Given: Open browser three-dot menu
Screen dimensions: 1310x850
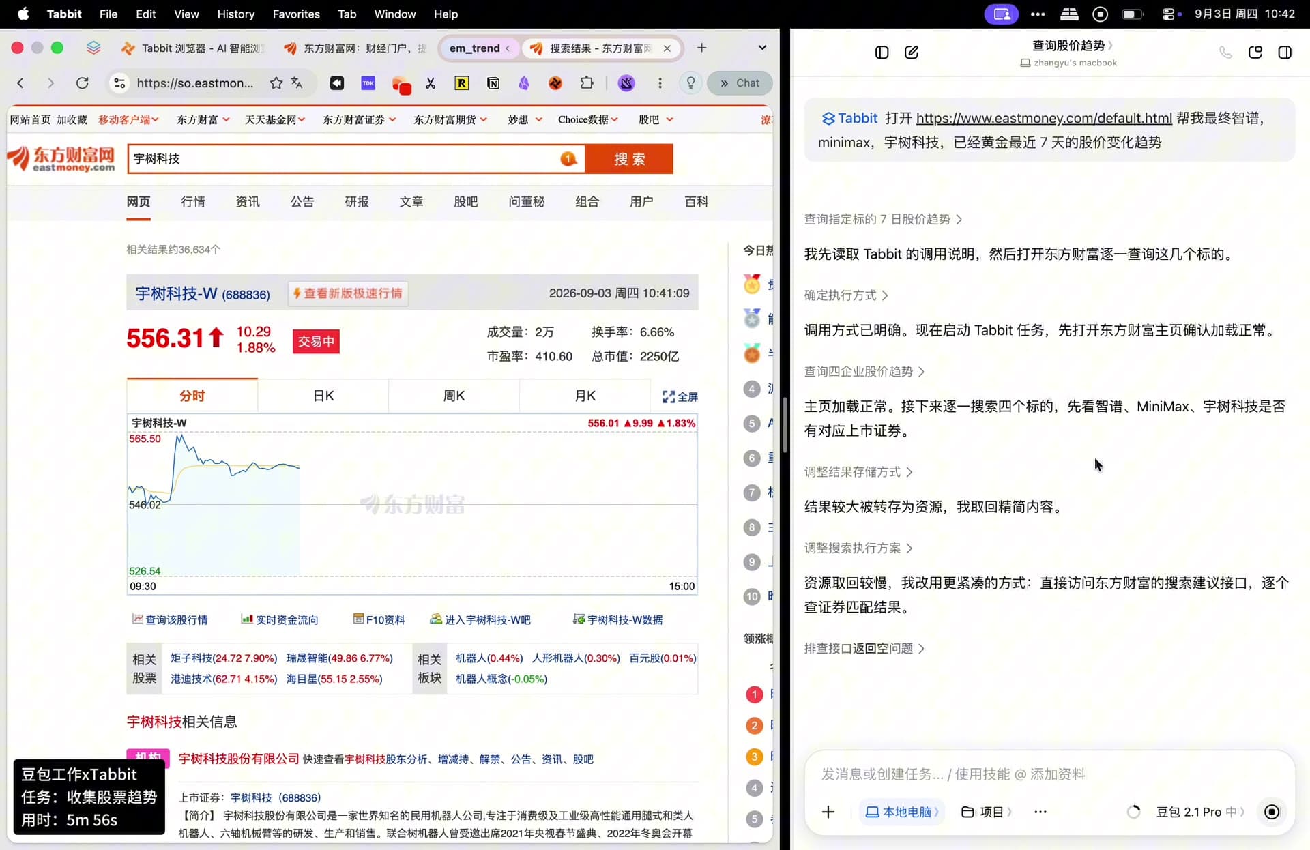Looking at the screenshot, I should point(660,83).
